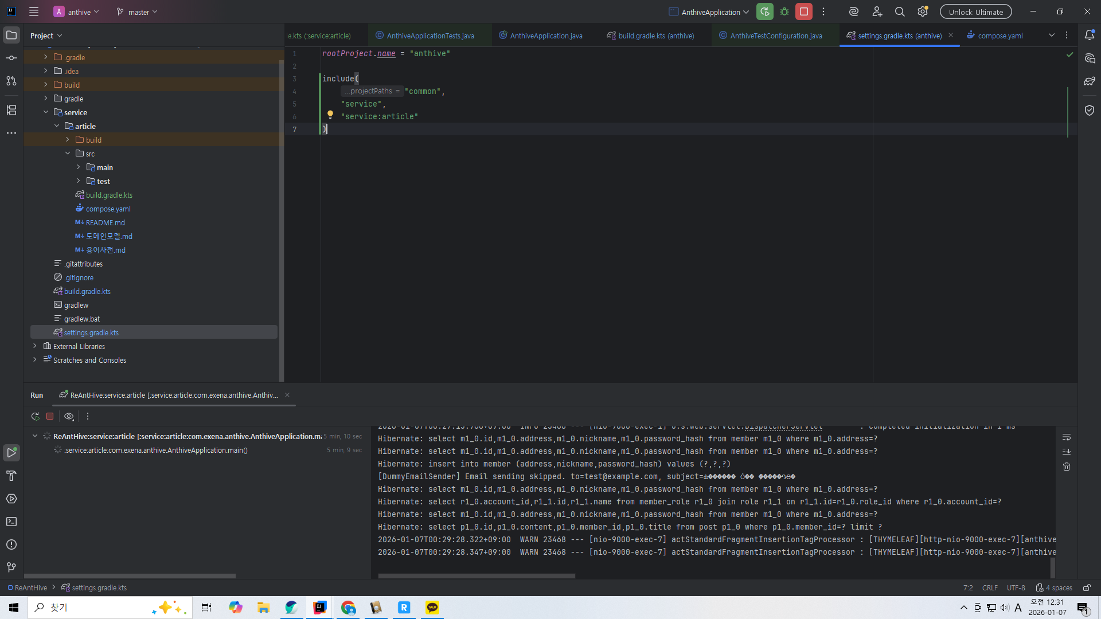Screen dimensions: 1101x619
Task: Open the Commit tool window icon
Action: (11, 58)
